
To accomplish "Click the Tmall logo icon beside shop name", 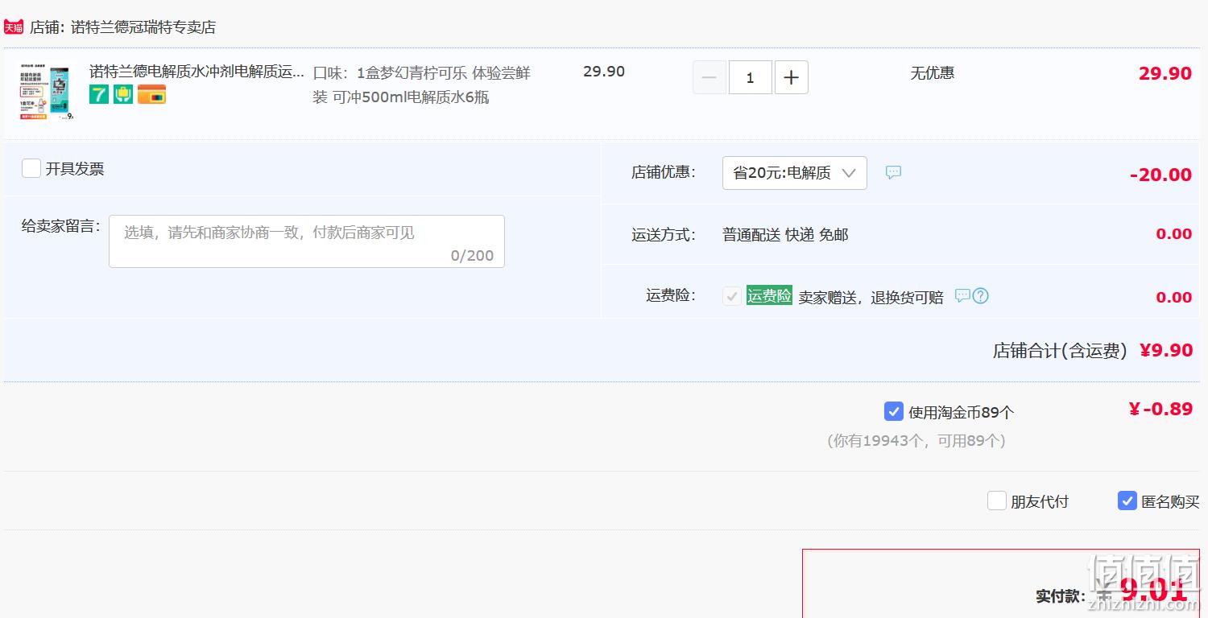I will click(x=14, y=27).
